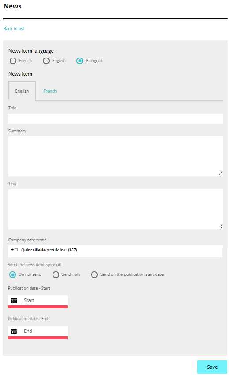The image size is (229, 375).
Task: Switch to the English tab
Action: (22, 91)
